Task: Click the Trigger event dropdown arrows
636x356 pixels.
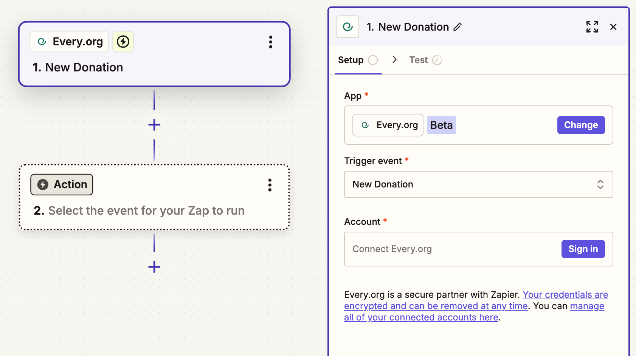Action: 600,184
